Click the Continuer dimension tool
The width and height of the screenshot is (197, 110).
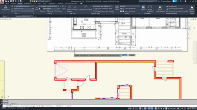pyautogui.click(x=58, y=11)
